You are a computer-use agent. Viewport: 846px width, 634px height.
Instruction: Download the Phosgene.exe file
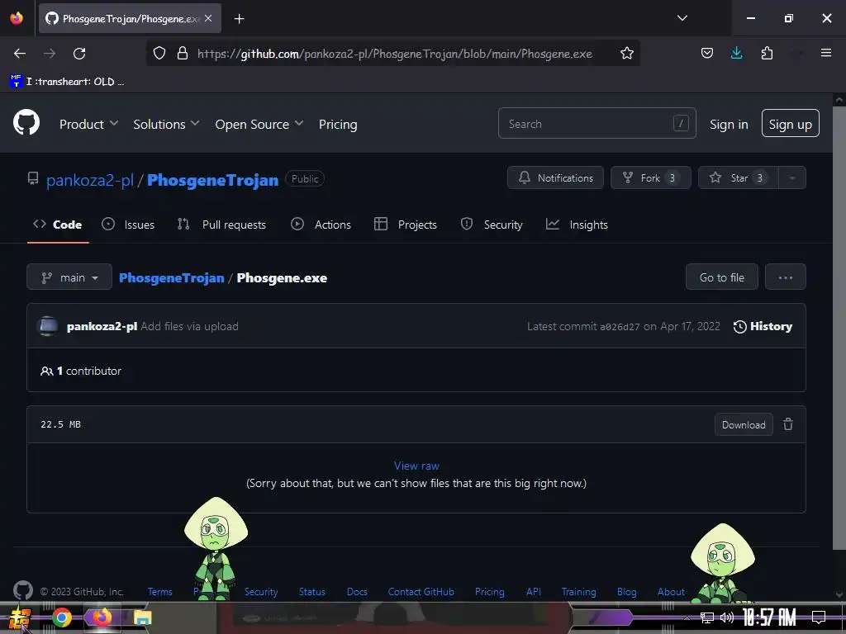[744, 425]
